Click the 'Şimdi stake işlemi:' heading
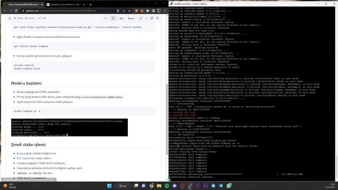The image size is (338, 190). [x=29, y=145]
